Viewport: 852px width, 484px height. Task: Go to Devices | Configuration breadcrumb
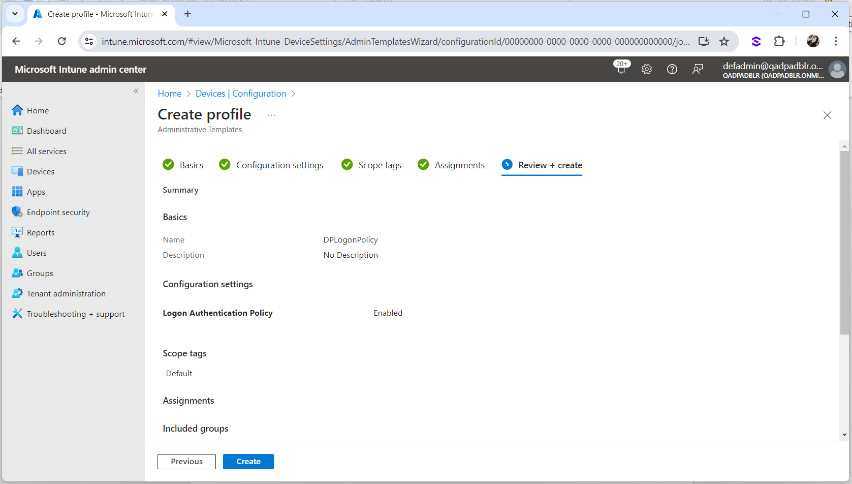[241, 94]
